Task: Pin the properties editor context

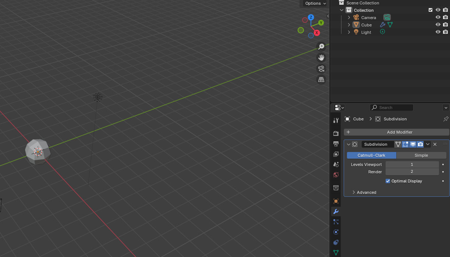Action: click(446, 119)
